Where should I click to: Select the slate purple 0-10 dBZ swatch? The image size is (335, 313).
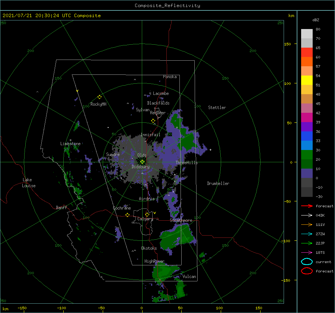click(x=307, y=173)
